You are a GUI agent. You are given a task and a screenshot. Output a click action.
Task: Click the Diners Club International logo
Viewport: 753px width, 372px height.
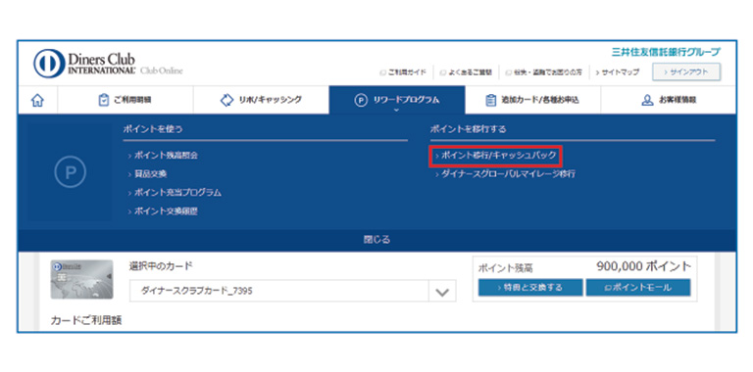84,64
